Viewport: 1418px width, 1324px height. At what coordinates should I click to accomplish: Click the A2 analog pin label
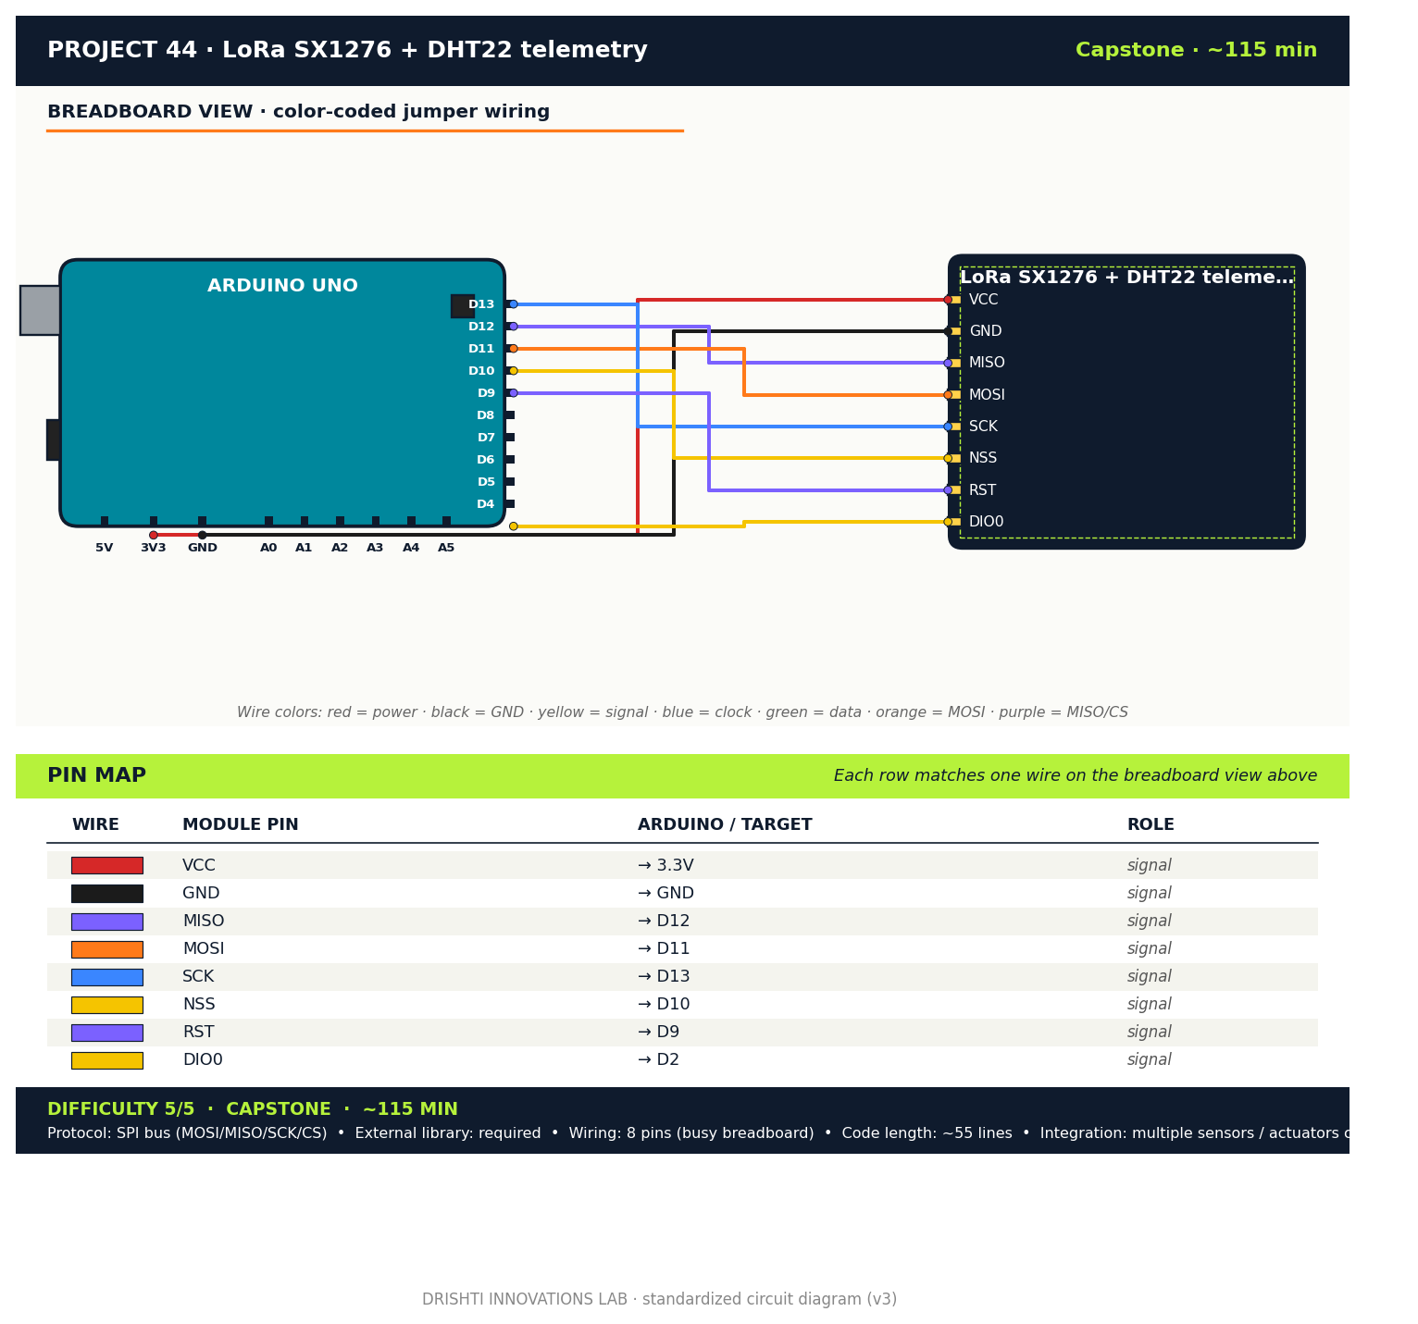point(340,548)
